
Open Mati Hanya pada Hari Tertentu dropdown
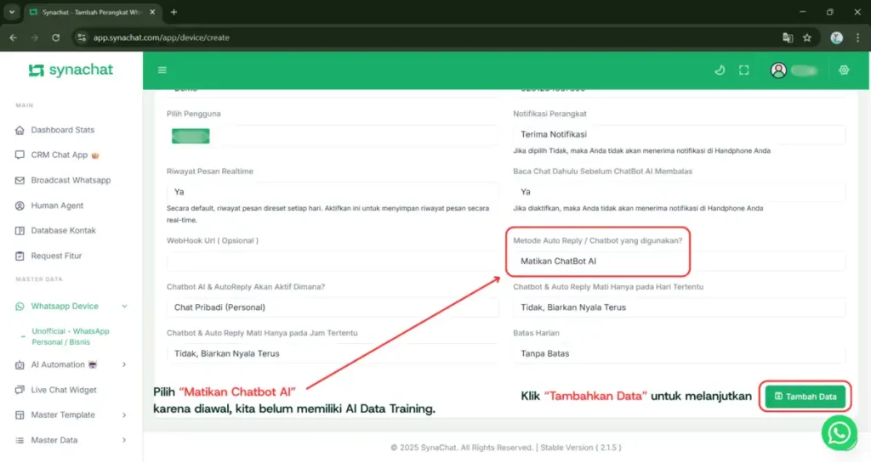click(x=679, y=307)
